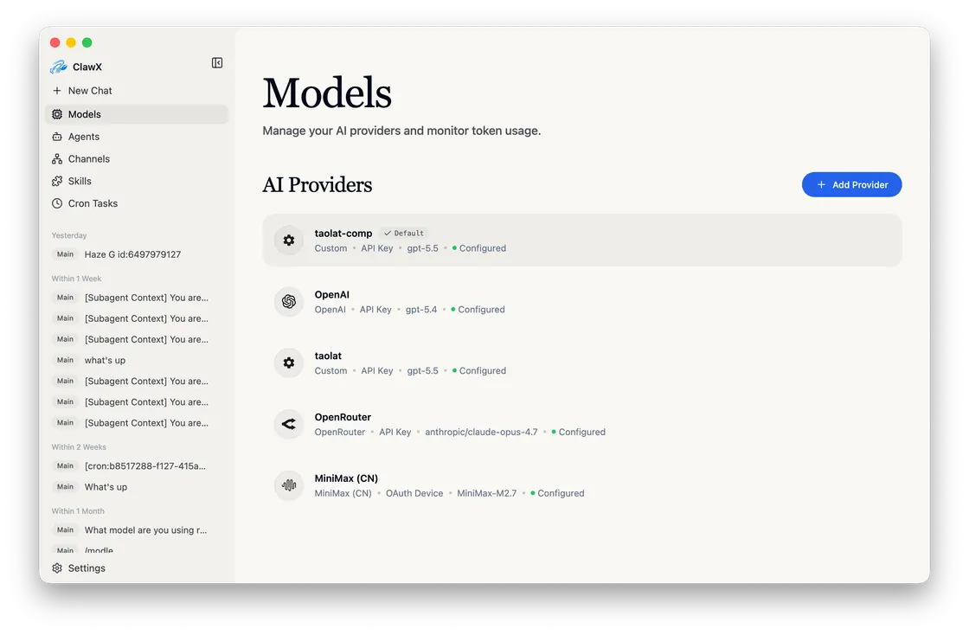This screenshot has width=969, height=635.
Task: Click the OpenAI logo icon
Action: (289, 301)
